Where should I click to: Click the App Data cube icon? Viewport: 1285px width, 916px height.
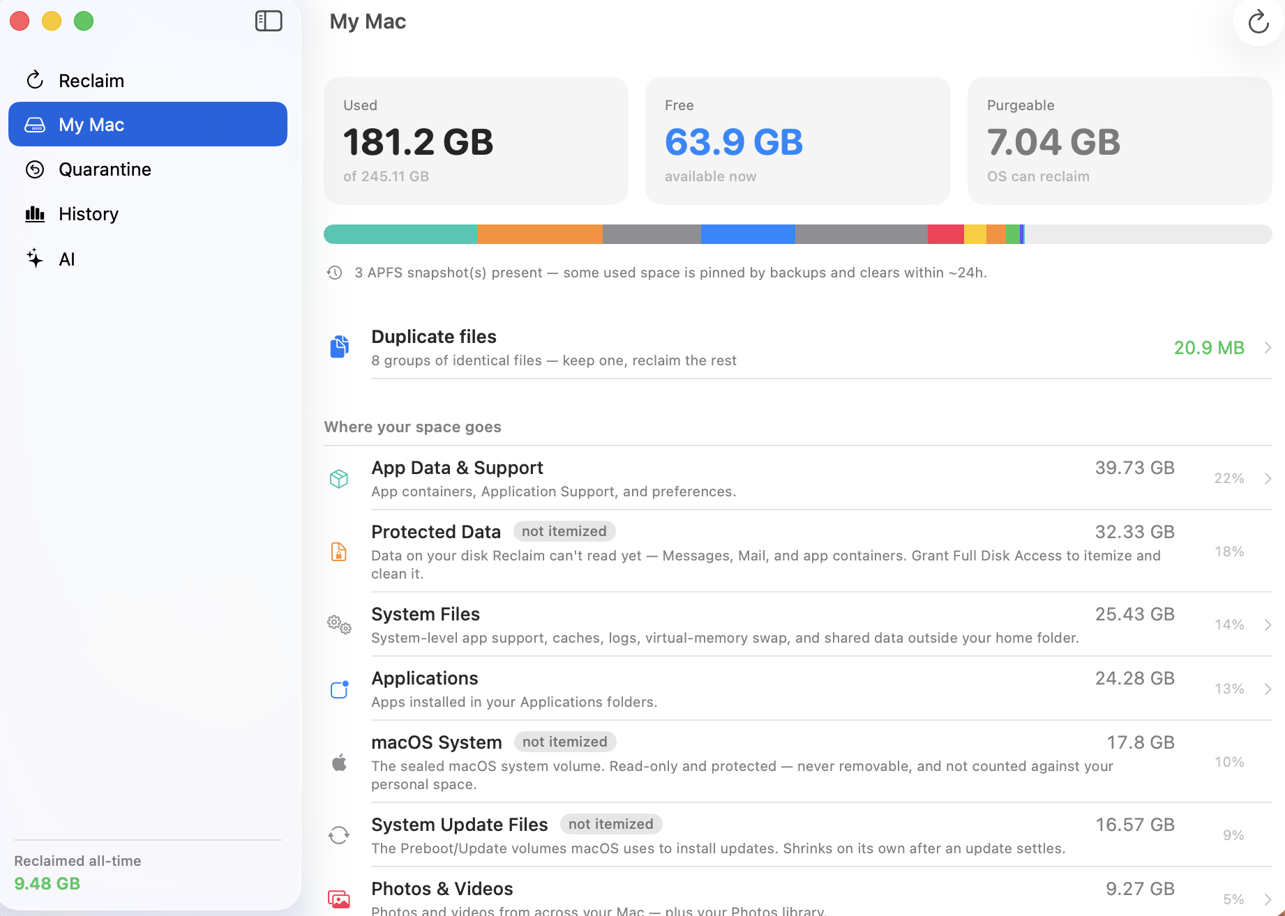[339, 479]
